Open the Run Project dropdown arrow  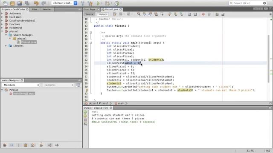coord(102,3)
